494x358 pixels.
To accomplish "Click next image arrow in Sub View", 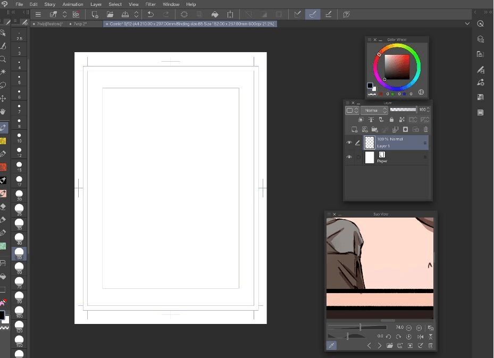I will click(x=379, y=346).
